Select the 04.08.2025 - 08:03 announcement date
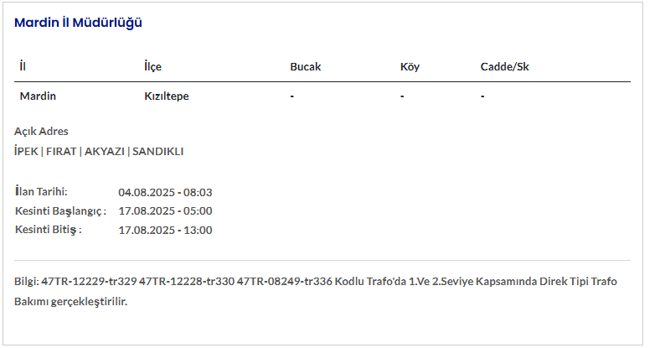 [x=165, y=192]
